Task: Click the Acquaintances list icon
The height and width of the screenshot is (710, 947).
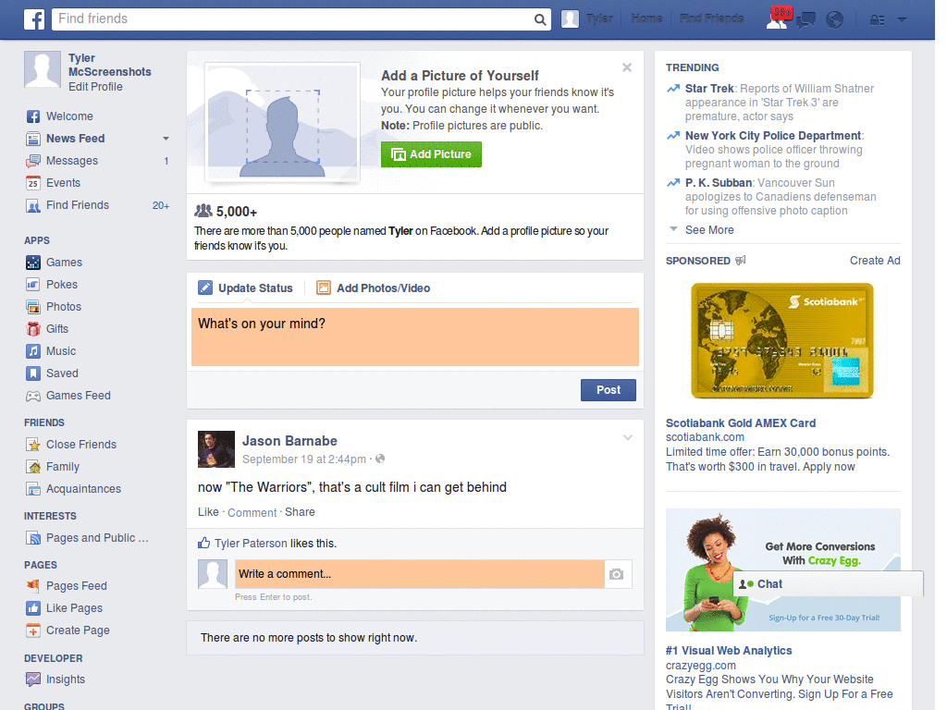Action: tap(33, 489)
